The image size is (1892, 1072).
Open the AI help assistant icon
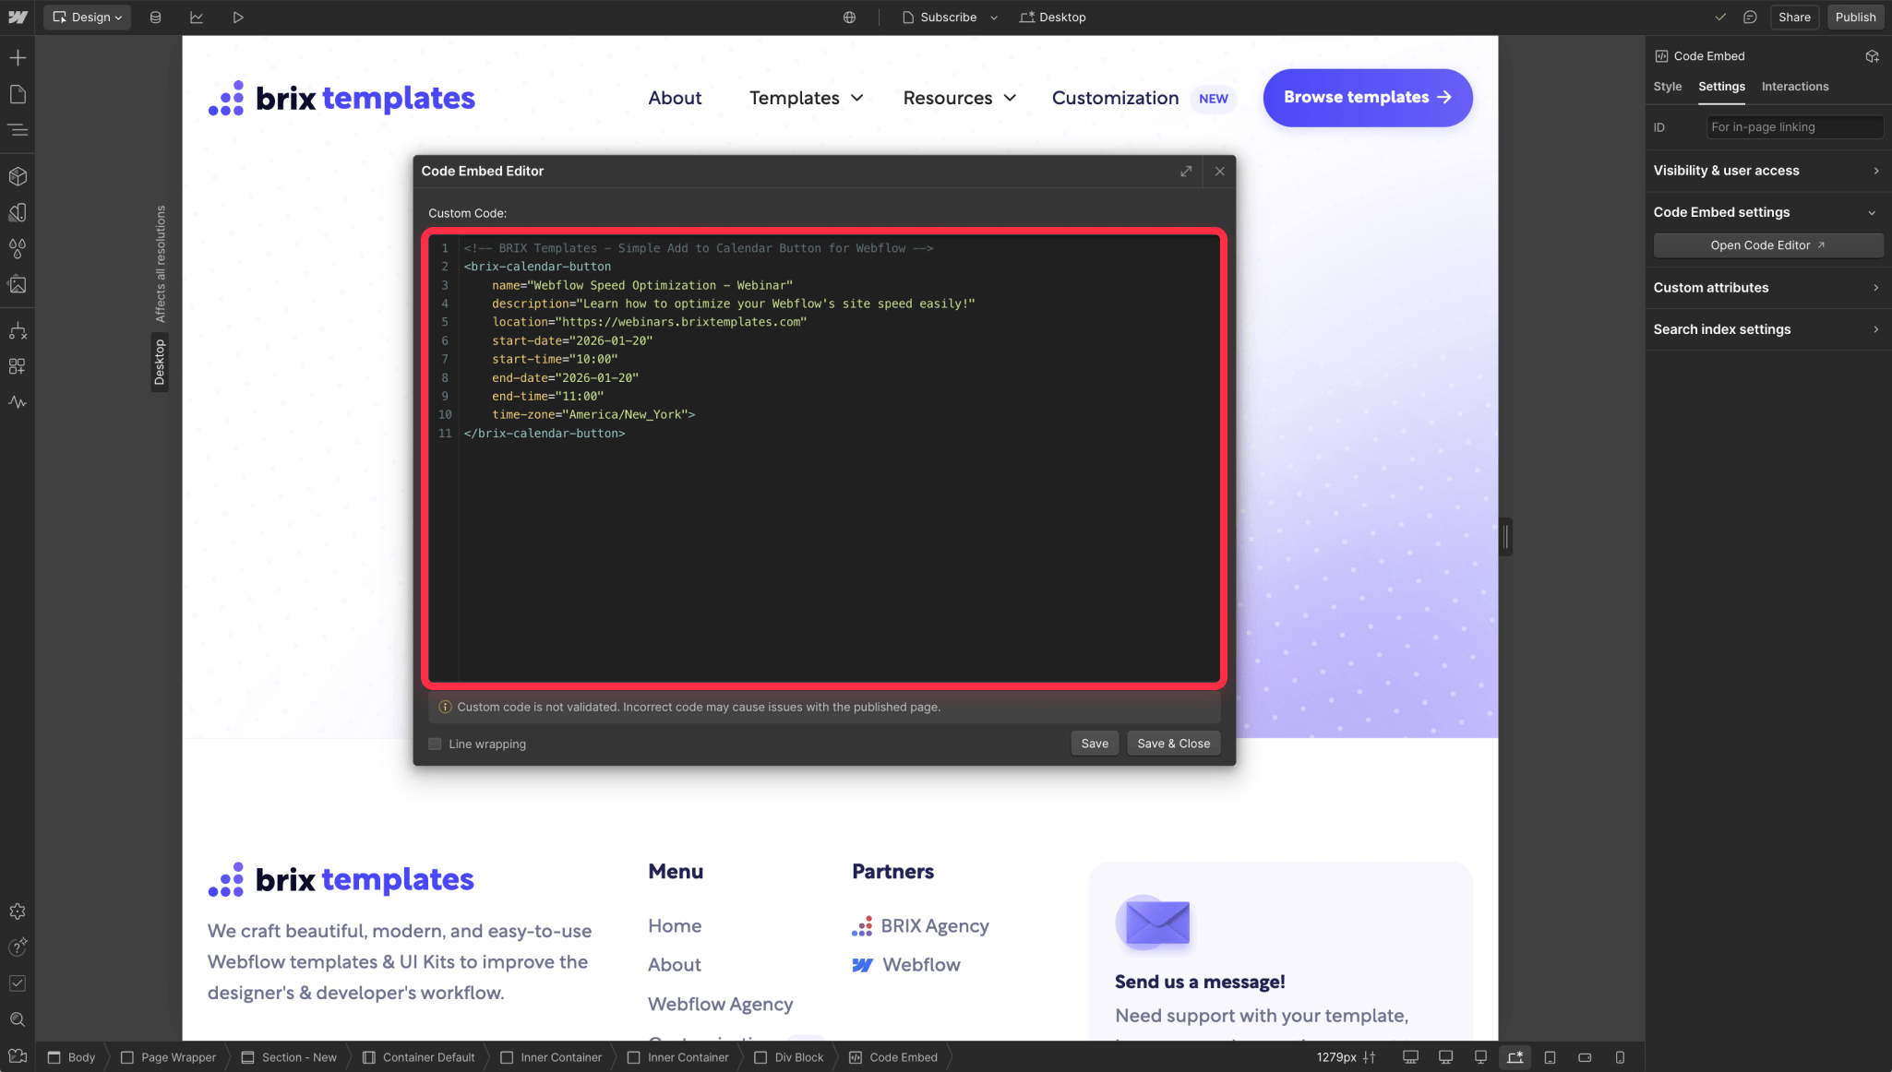coord(18,947)
